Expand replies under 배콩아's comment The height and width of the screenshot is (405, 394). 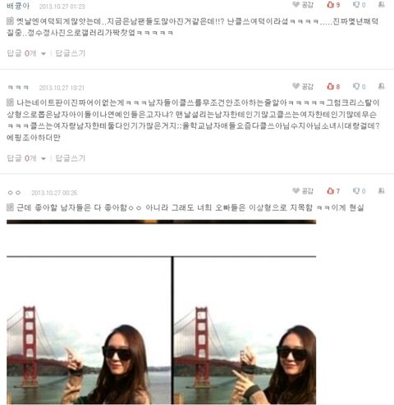pyautogui.click(x=26, y=53)
